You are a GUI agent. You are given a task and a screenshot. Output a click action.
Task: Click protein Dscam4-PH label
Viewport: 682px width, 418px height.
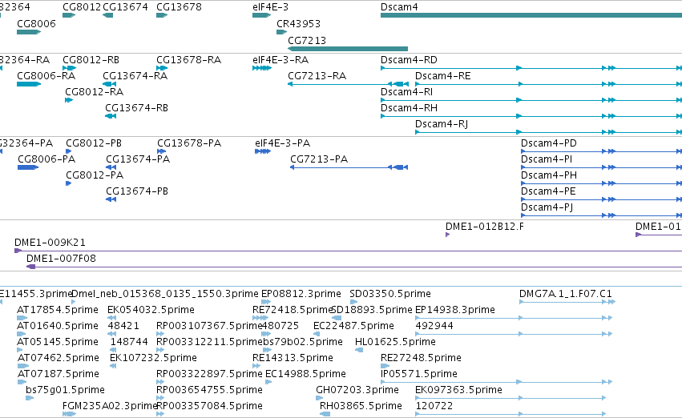[x=549, y=175]
